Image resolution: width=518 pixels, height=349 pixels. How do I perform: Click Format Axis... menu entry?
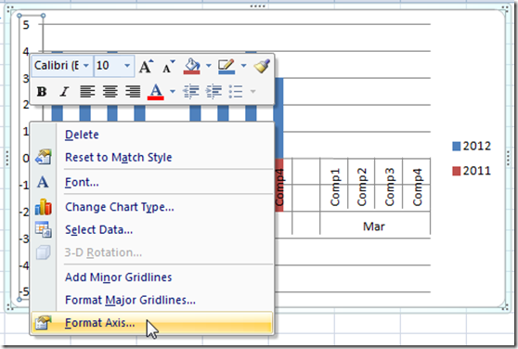pos(152,323)
